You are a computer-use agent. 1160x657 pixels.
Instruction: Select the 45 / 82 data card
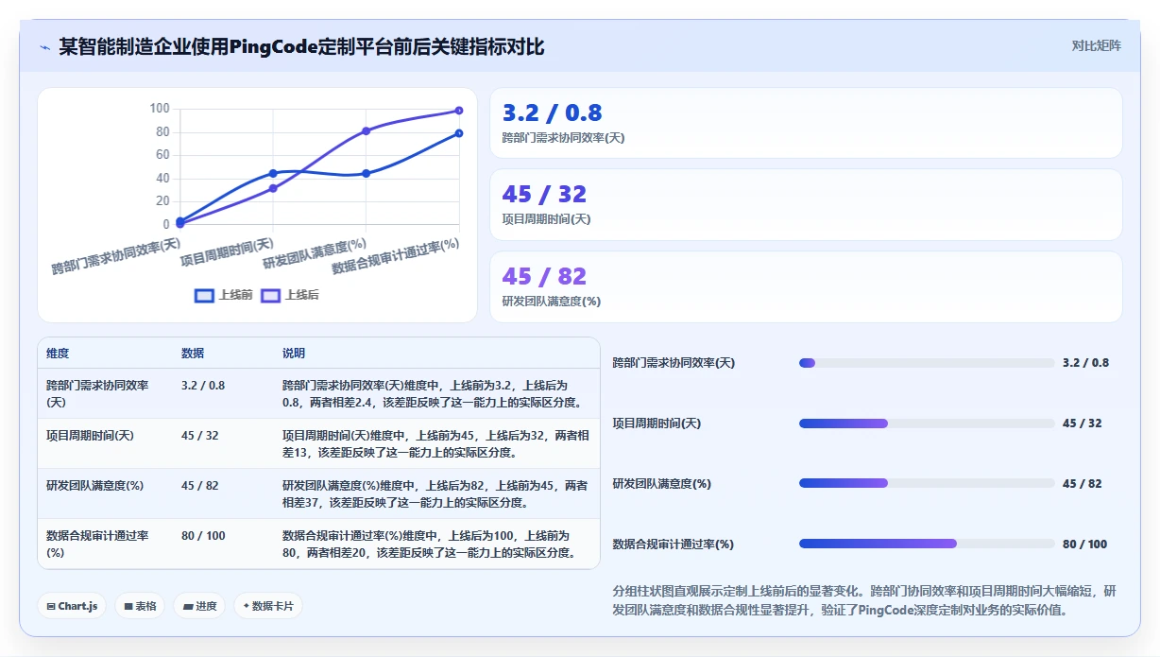(x=806, y=286)
